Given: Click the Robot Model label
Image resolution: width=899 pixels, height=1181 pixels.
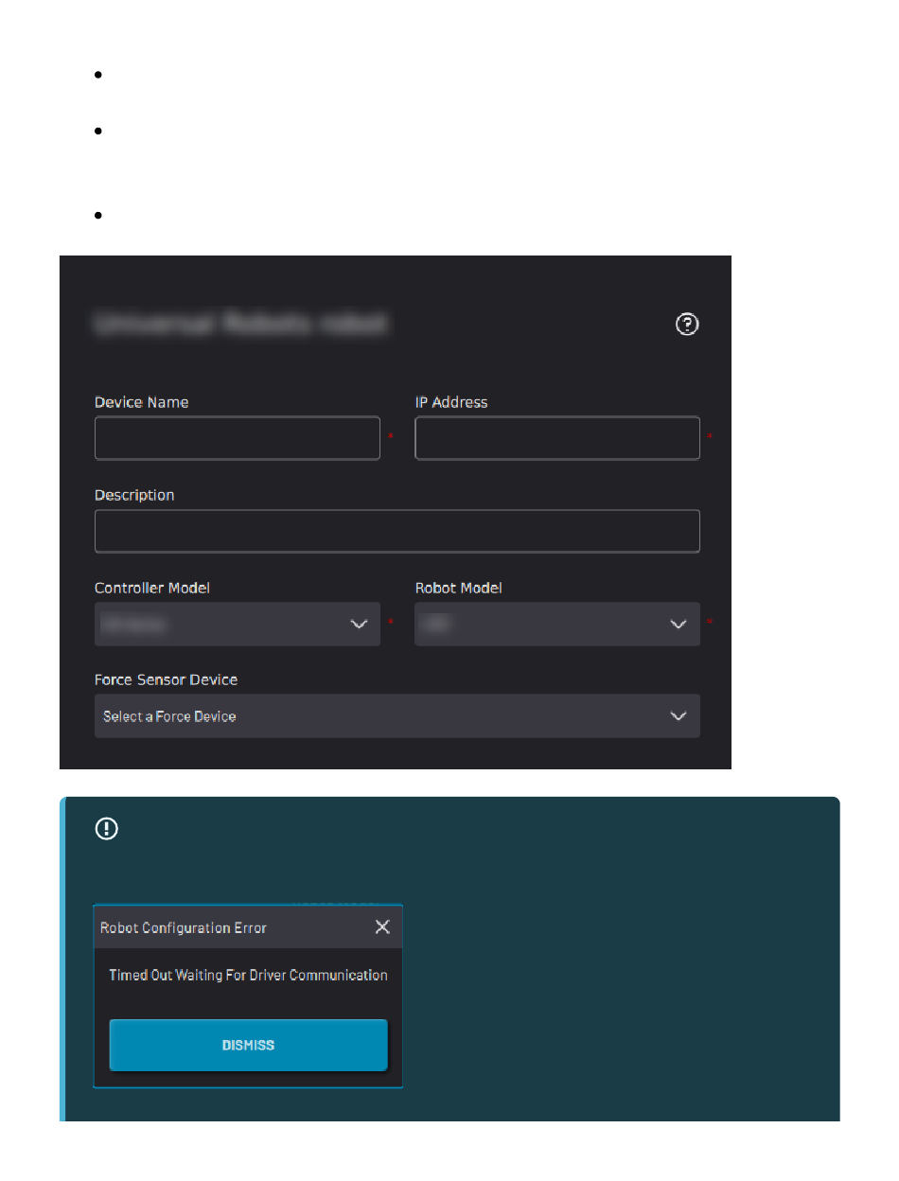Looking at the screenshot, I should click(459, 588).
